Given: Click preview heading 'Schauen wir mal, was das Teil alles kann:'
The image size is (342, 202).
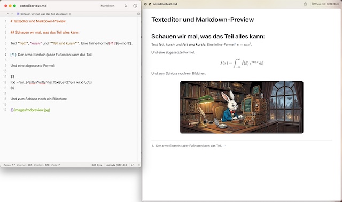Looking at the screenshot, I should (208, 36).
